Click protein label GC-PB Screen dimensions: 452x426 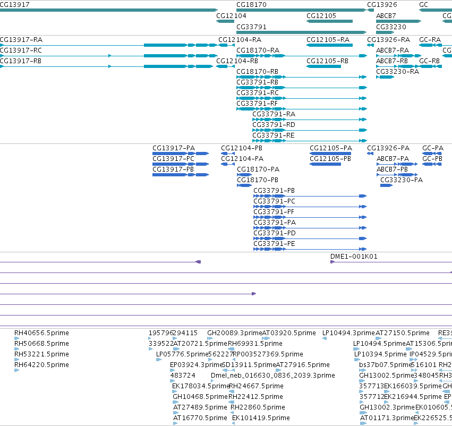pyautogui.click(x=432, y=158)
